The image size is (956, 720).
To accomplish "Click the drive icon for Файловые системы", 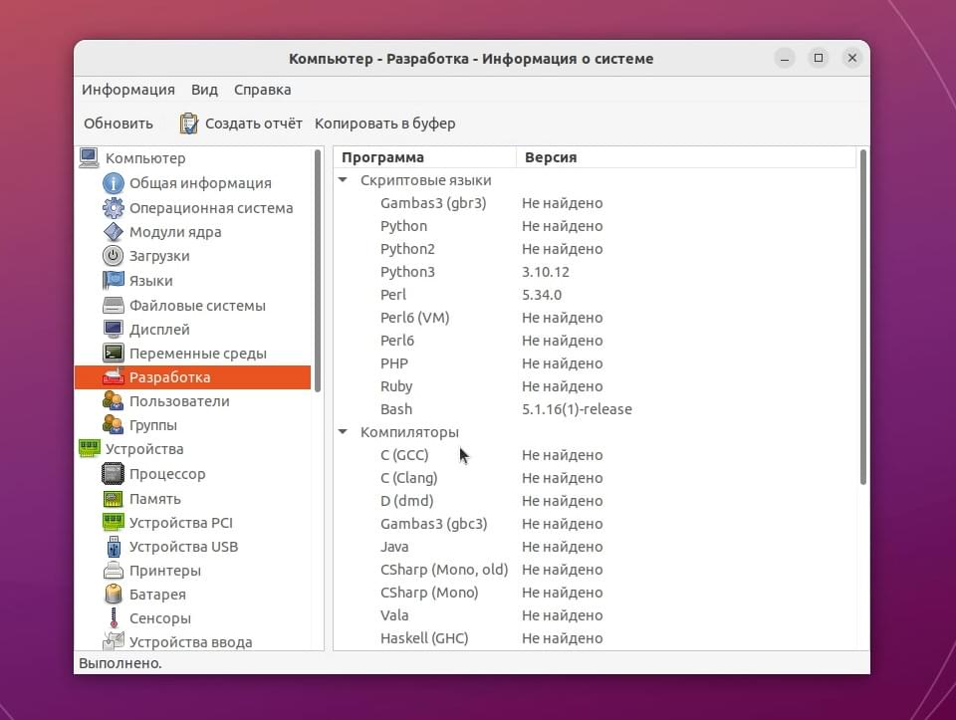I will click(x=113, y=305).
